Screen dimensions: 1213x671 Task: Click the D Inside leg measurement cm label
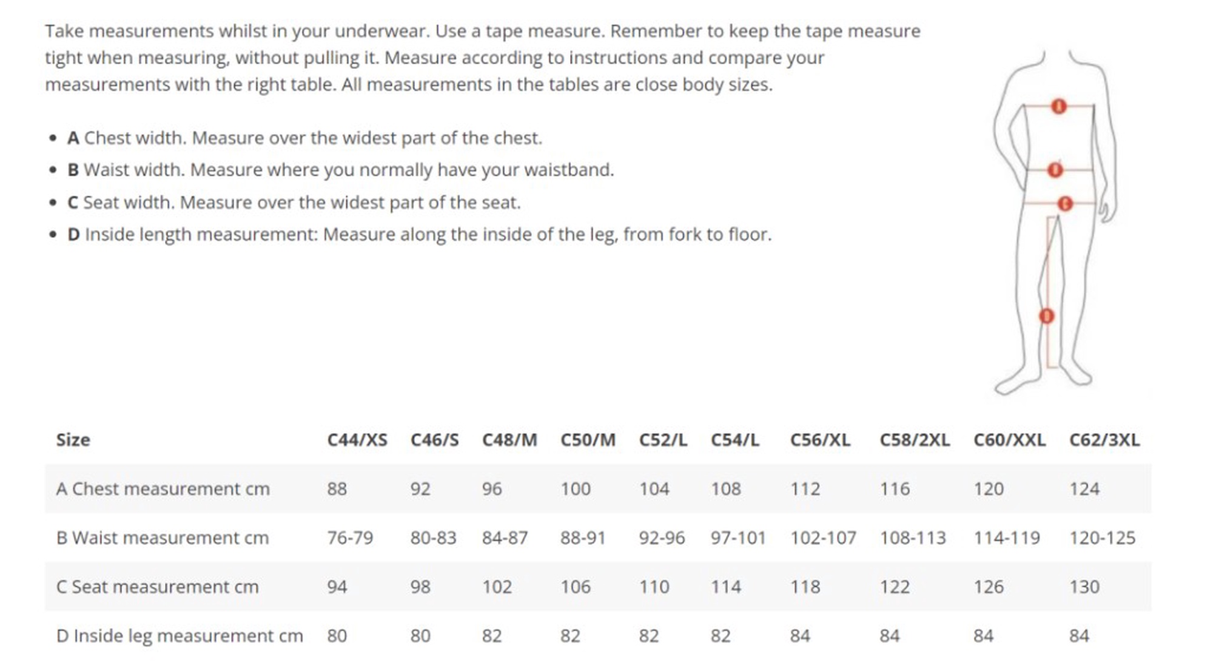coord(179,636)
